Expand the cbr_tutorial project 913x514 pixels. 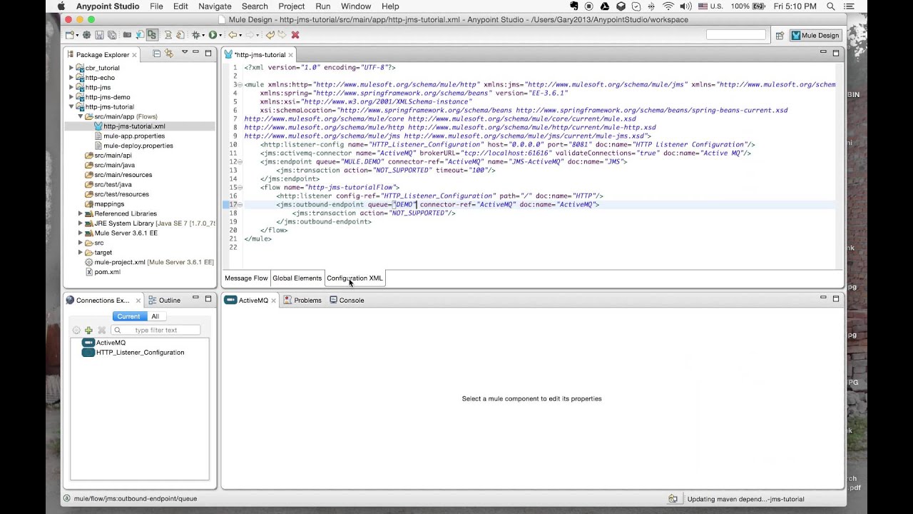(71, 68)
